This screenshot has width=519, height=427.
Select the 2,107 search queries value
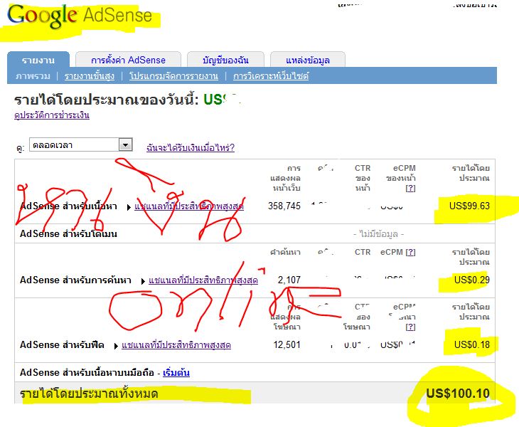[289, 280]
